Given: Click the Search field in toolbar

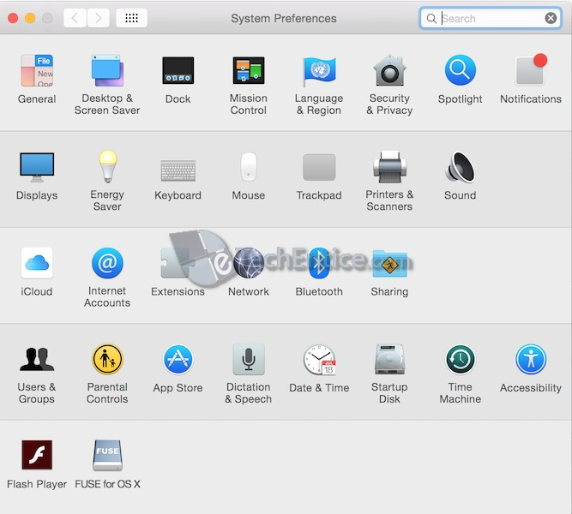Looking at the screenshot, I should 491,18.
